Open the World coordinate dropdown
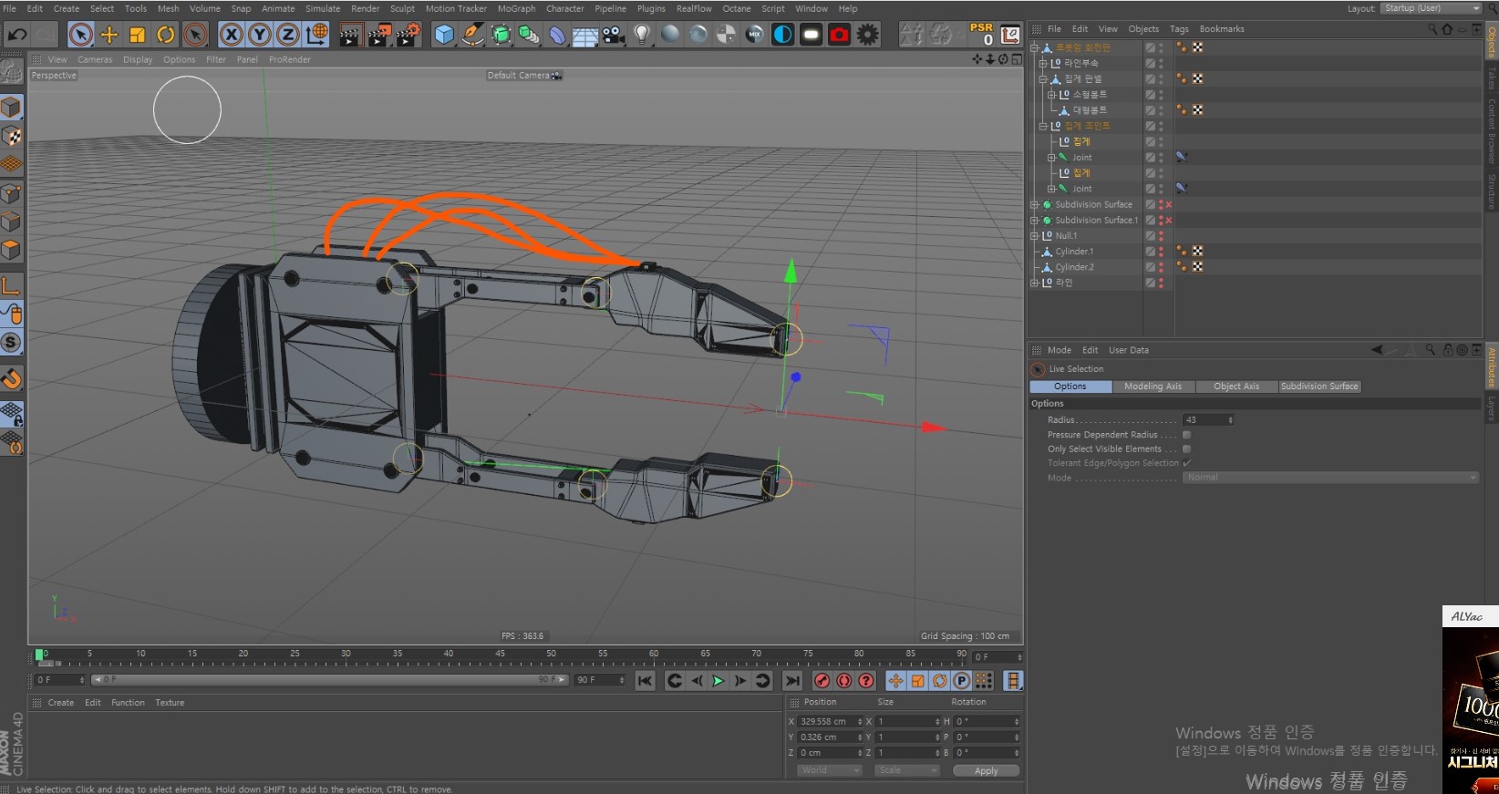This screenshot has height=794, width=1499. (830, 770)
